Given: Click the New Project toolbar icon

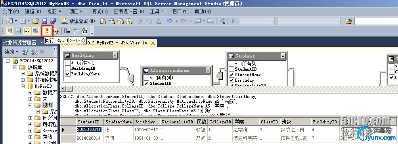Looking at the screenshot, I should 10,21.
